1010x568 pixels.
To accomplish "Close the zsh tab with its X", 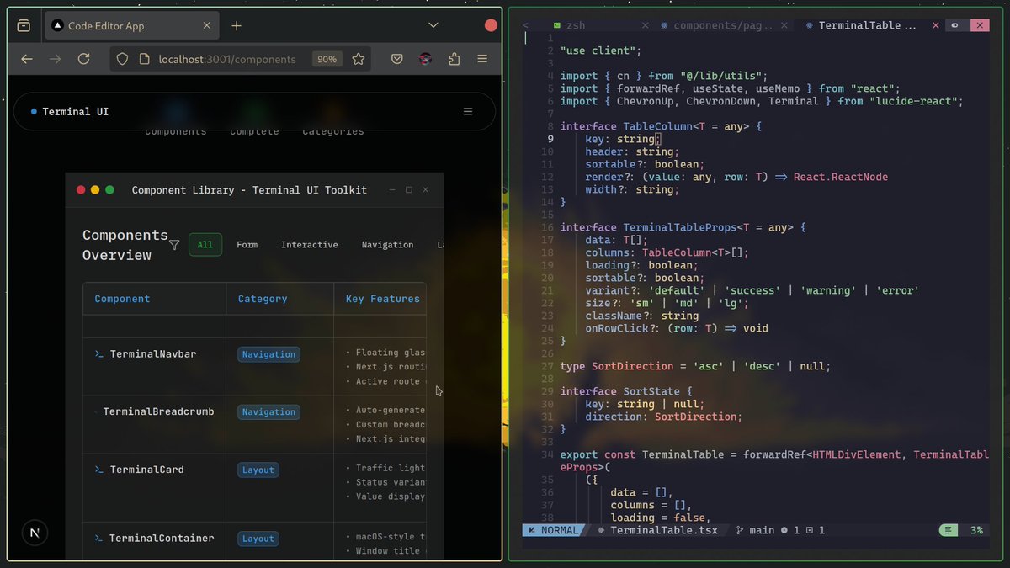I will (x=645, y=26).
